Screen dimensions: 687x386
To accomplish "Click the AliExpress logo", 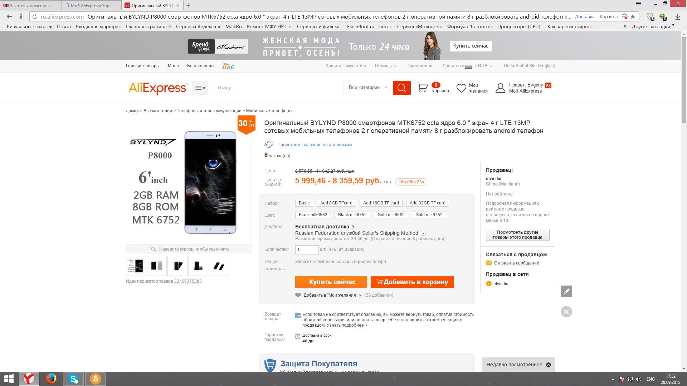I will [x=158, y=88].
